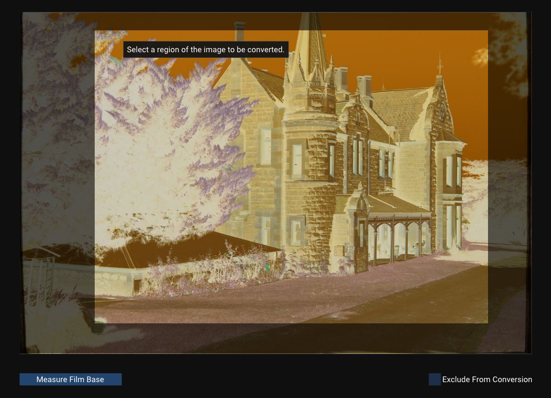Viewport: 551px width, 398px height.
Task: Click the Measure Film Base button
Action: 70,379
